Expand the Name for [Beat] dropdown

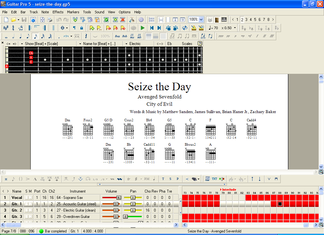80,44
